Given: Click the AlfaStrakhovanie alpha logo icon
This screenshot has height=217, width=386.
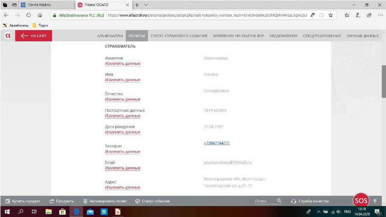Looking at the screenshot, I should (x=8, y=36).
